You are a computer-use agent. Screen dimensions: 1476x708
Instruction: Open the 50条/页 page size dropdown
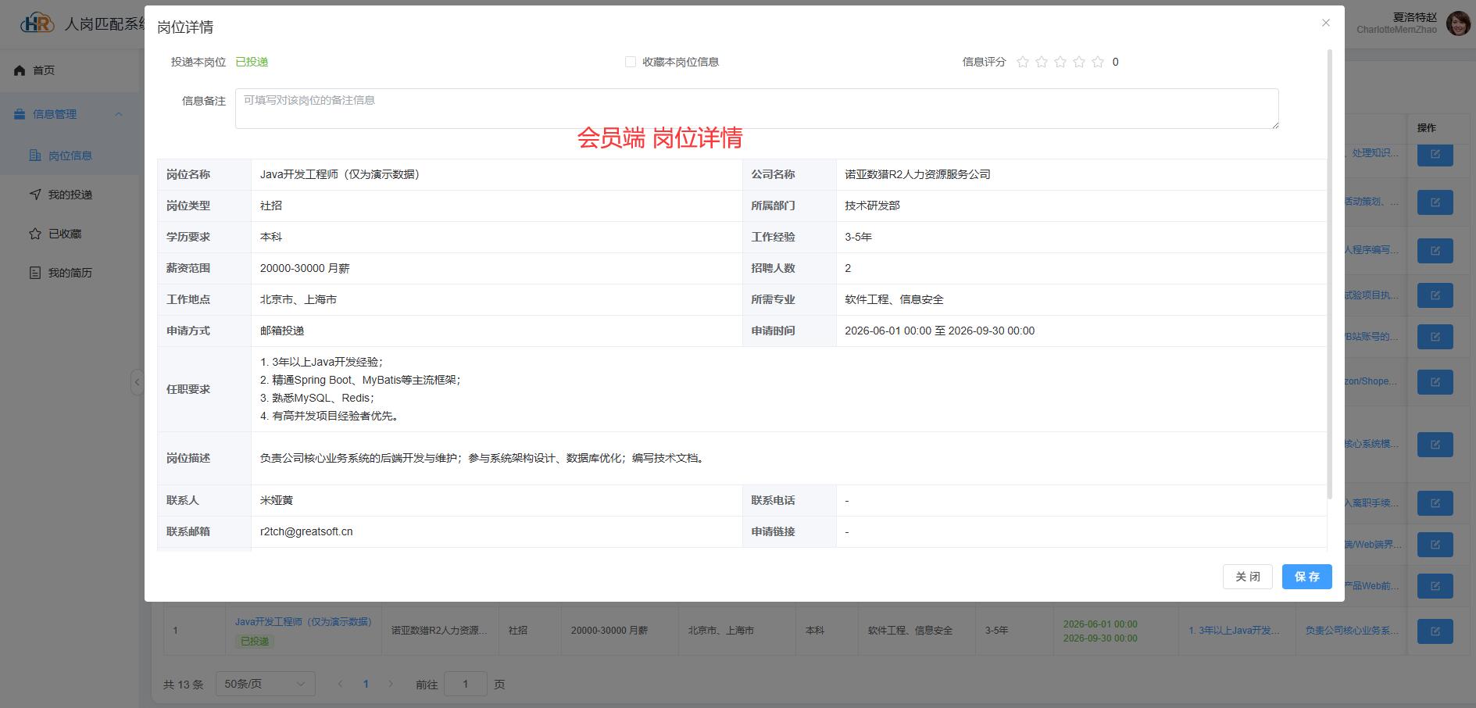(265, 684)
